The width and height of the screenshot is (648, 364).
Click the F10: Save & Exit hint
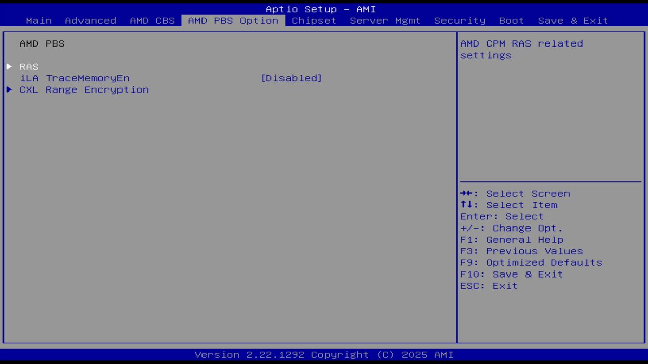point(512,275)
